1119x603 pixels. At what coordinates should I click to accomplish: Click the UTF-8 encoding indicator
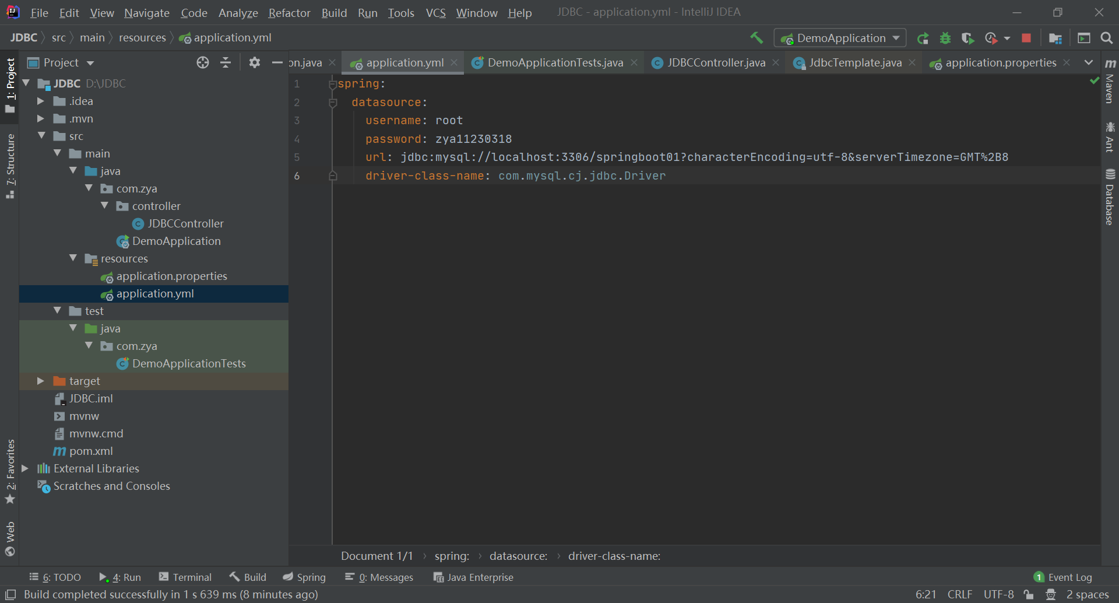(x=998, y=594)
